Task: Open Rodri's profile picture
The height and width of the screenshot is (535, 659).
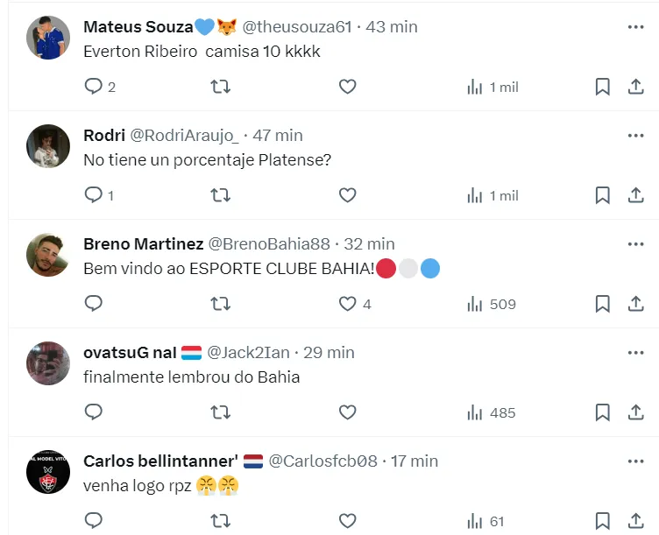Action: point(48,146)
